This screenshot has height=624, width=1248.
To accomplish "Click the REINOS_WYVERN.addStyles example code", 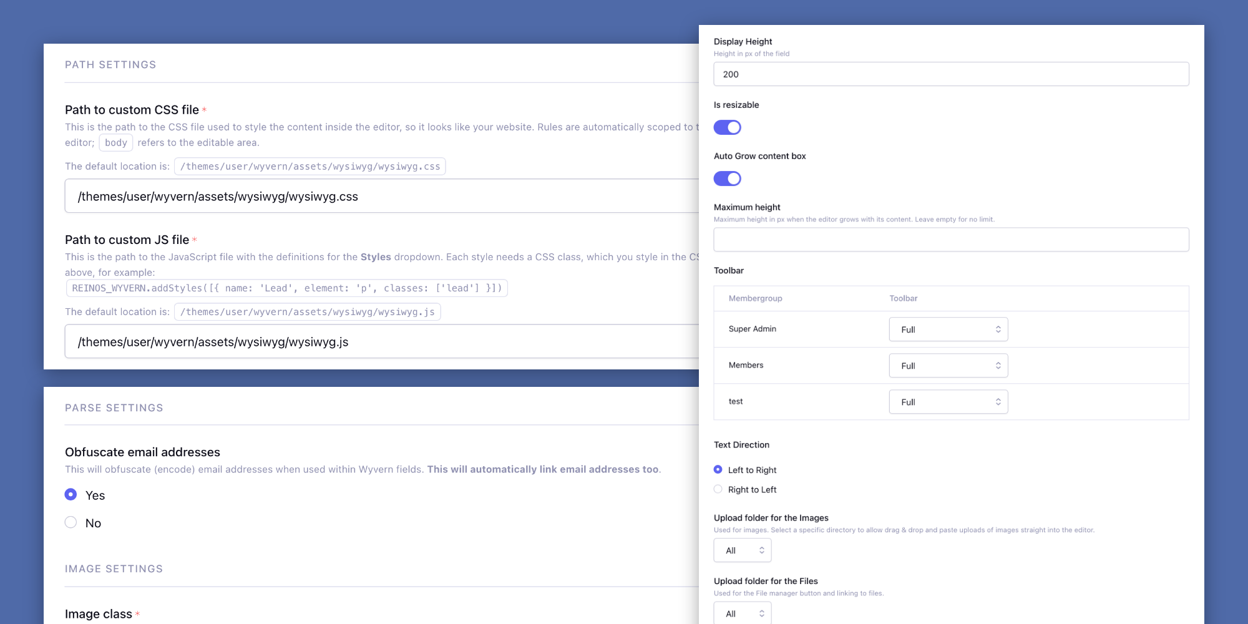I will [287, 288].
